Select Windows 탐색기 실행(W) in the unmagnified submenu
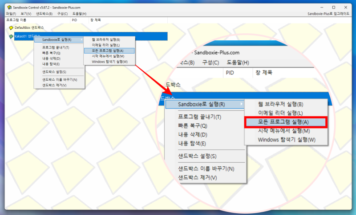This screenshot has width=356, height=215. pos(109,62)
